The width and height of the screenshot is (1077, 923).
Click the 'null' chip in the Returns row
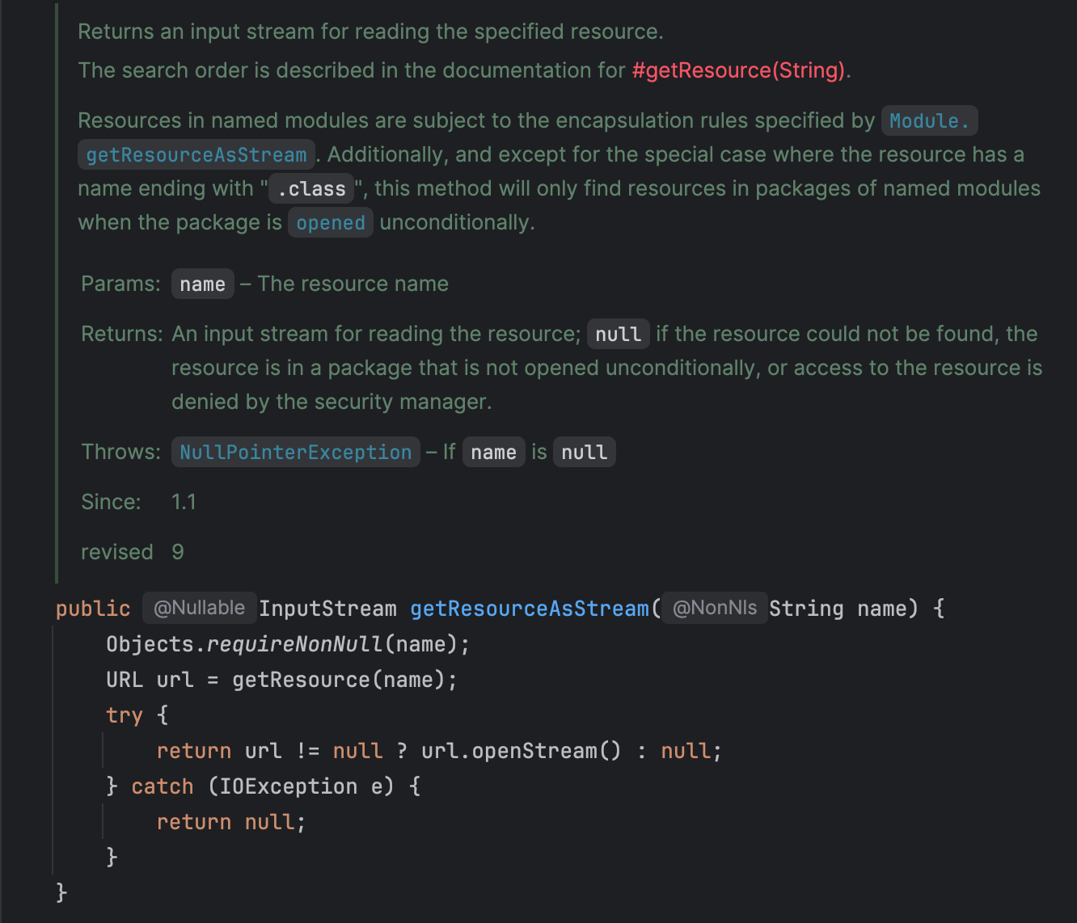[618, 334]
